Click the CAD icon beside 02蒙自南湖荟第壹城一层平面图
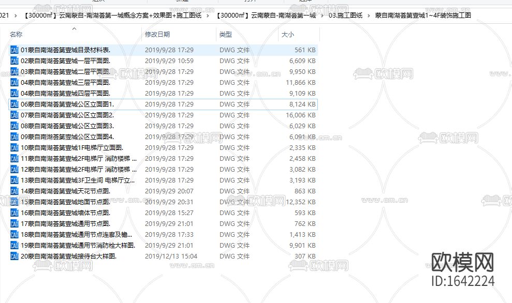This screenshot has width=512, height=303. point(14,60)
